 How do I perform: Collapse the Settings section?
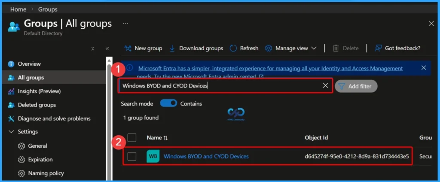tap(12, 131)
